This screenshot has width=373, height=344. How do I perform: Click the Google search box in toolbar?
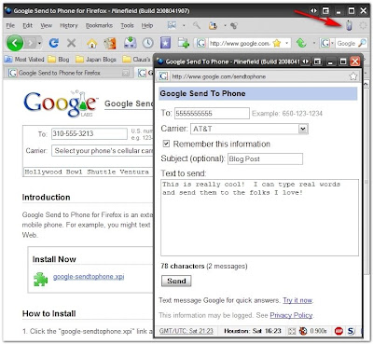pos(346,43)
